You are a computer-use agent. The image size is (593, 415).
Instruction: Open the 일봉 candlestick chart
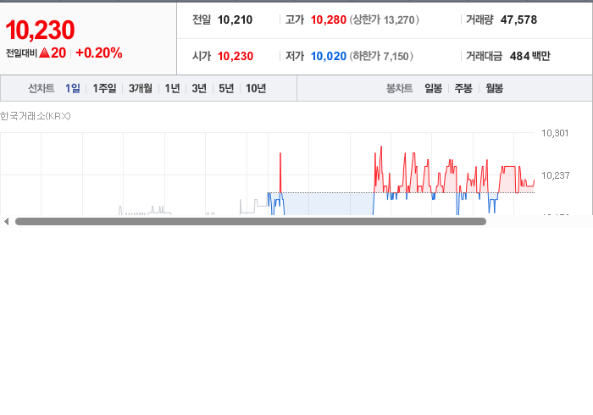click(433, 88)
